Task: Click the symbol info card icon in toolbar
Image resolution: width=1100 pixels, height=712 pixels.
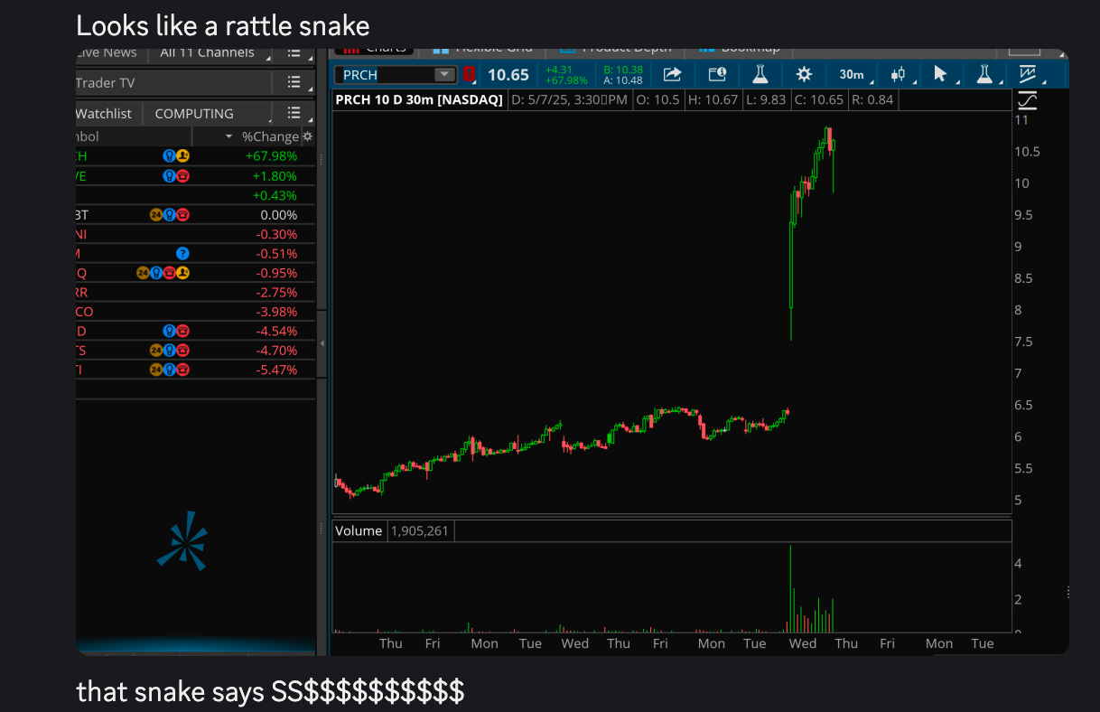Action: [717, 75]
